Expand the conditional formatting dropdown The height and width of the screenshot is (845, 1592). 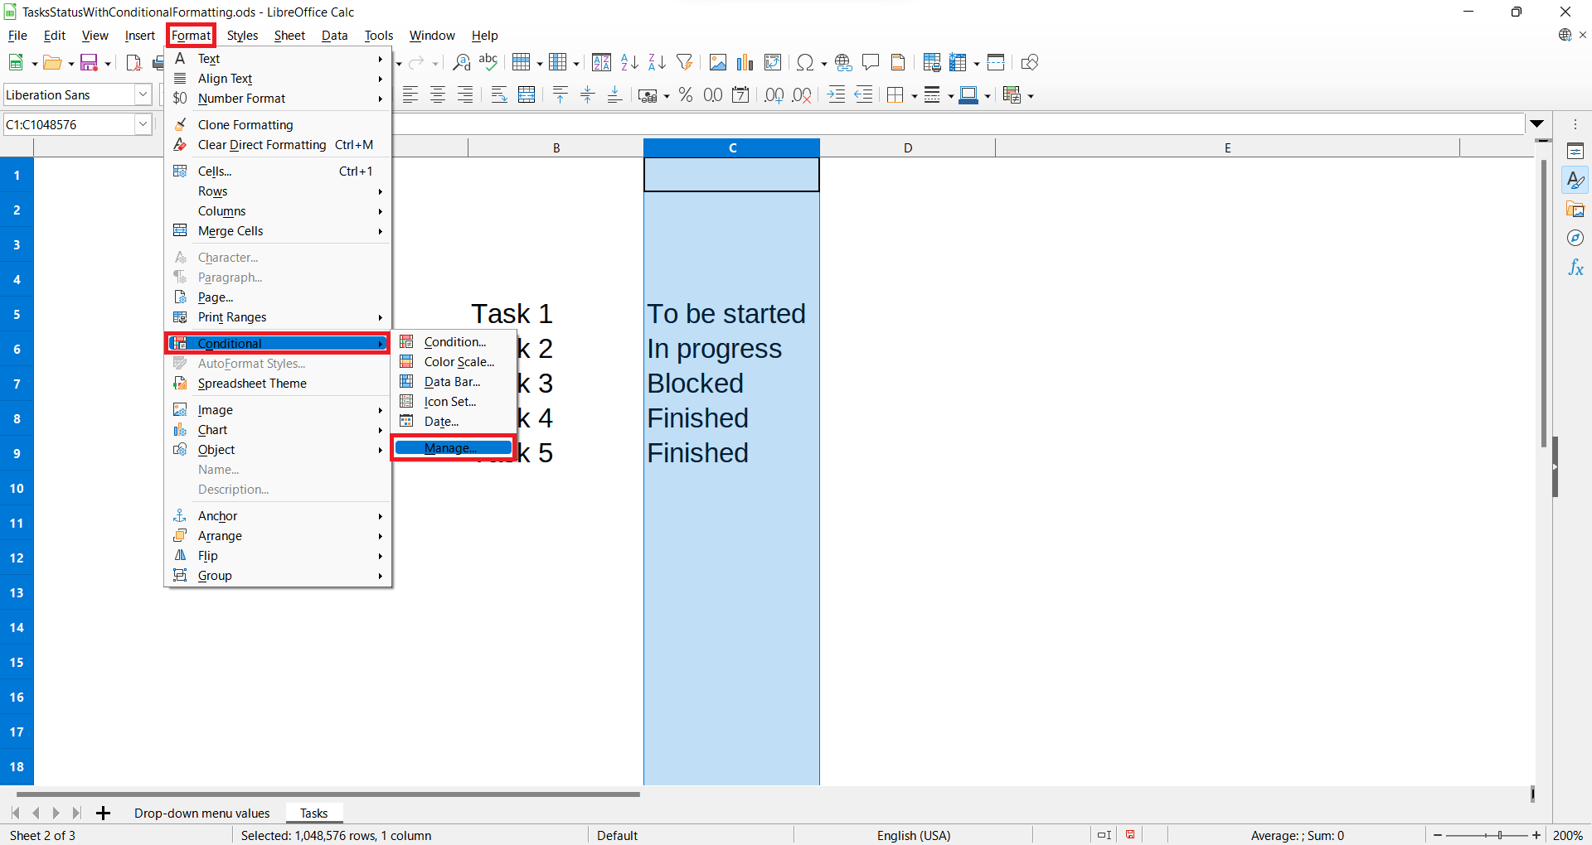[x=1029, y=94]
